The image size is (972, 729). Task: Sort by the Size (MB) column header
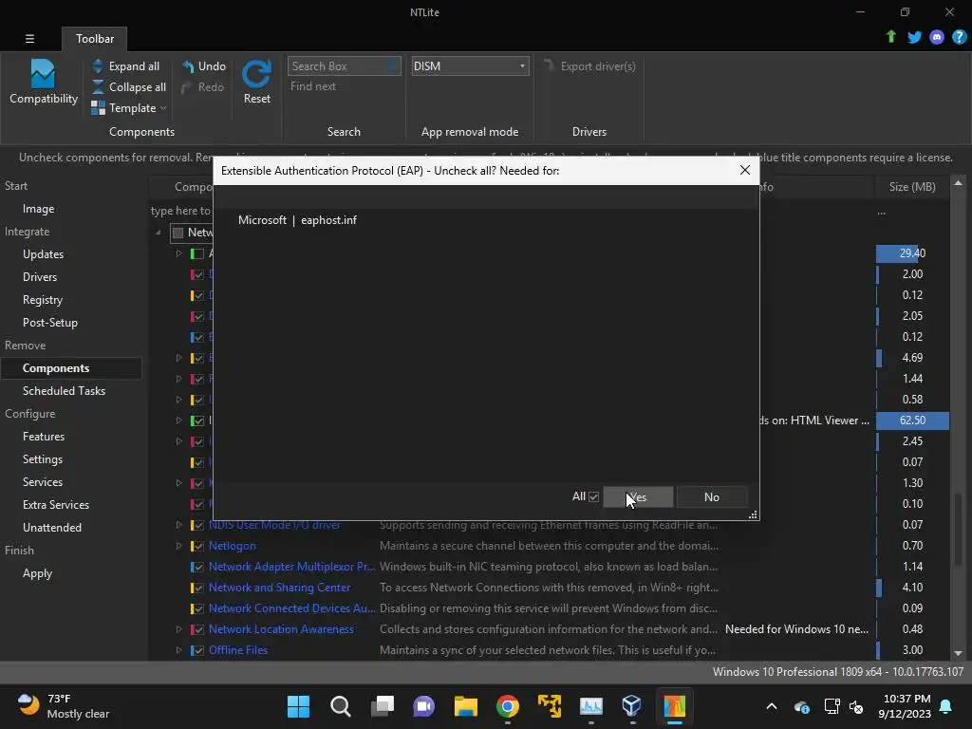pyautogui.click(x=912, y=187)
